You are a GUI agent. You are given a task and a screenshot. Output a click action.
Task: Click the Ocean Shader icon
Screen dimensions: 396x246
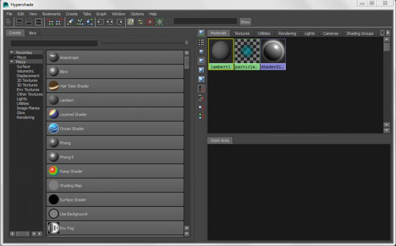(x=53, y=129)
